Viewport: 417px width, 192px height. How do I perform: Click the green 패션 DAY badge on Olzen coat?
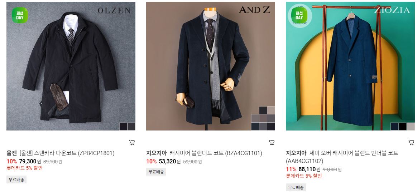click(20, 15)
